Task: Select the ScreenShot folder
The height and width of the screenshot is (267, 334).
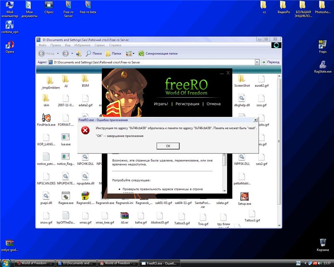Action: pyautogui.click(x=242, y=81)
